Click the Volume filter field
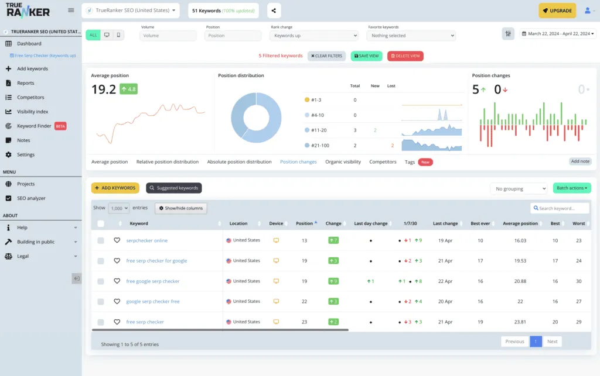The width and height of the screenshot is (600, 376). click(168, 36)
